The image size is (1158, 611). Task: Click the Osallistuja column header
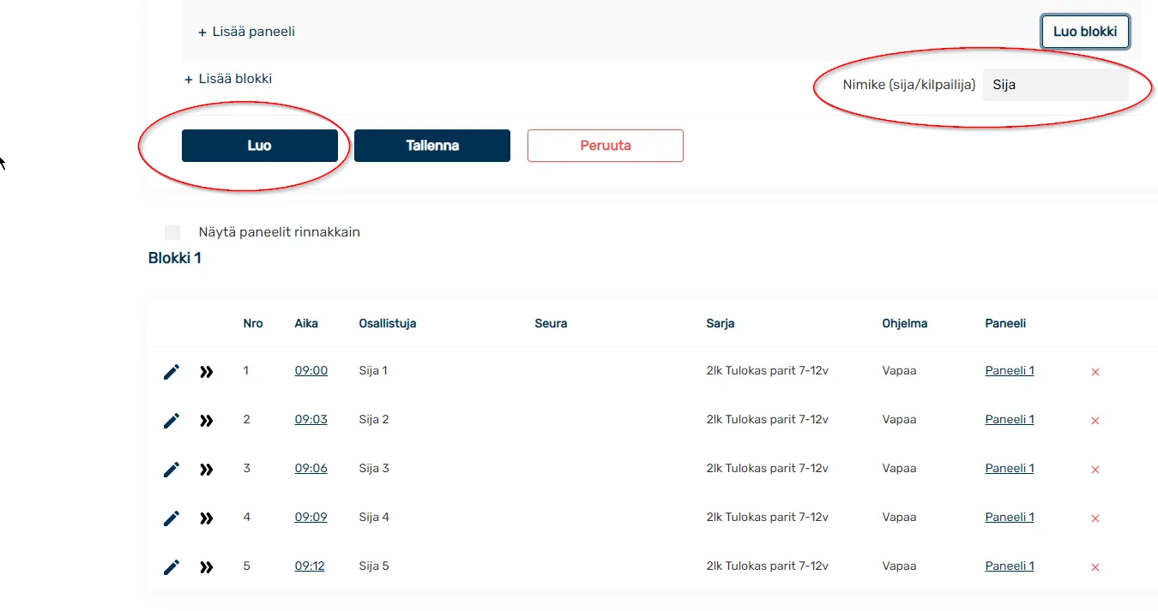(x=388, y=324)
